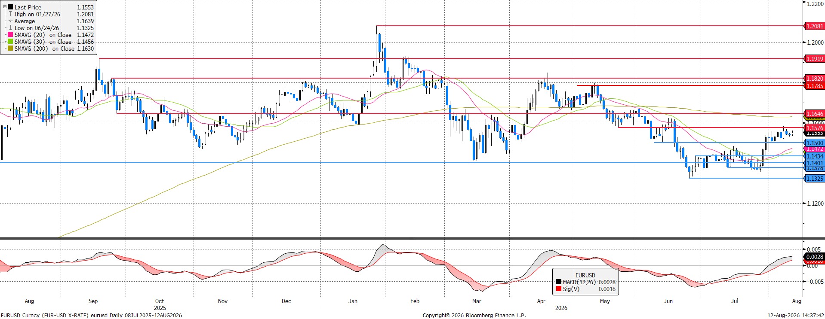This screenshot has width=825, height=319.
Task: Select the 'Last Price' legend label
Action: (x=28, y=7)
